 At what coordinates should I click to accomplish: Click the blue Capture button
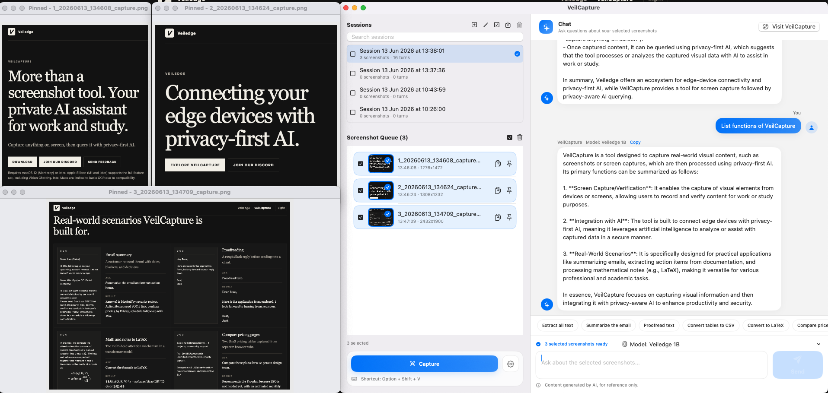pos(424,364)
